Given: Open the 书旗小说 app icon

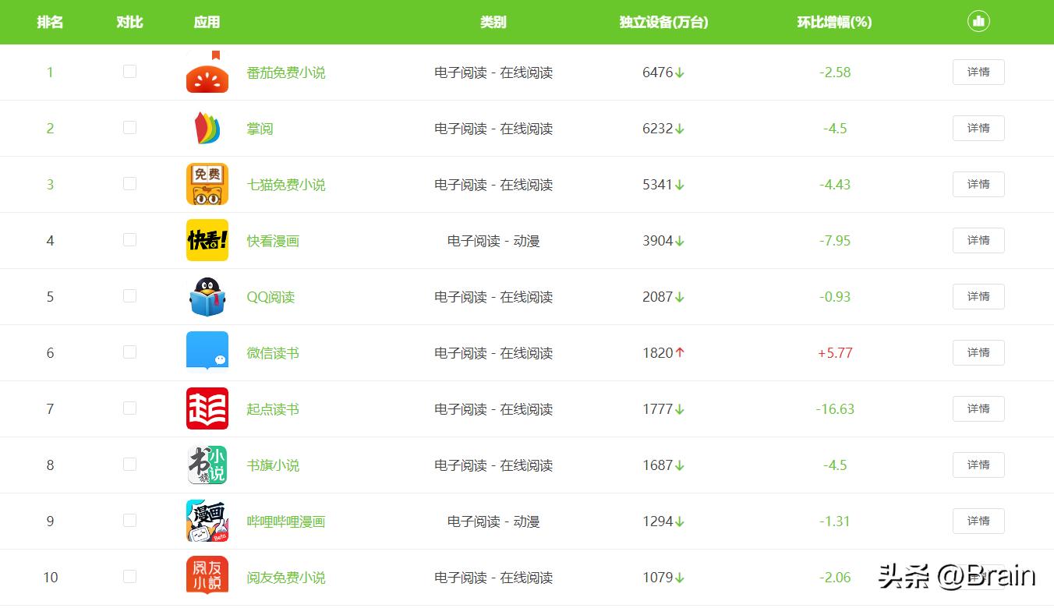Looking at the screenshot, I should [207, 465].
